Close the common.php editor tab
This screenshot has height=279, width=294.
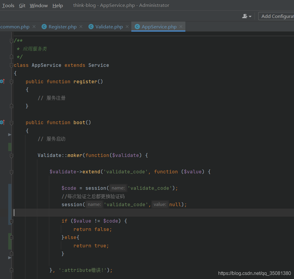click(x=34, y=27)
